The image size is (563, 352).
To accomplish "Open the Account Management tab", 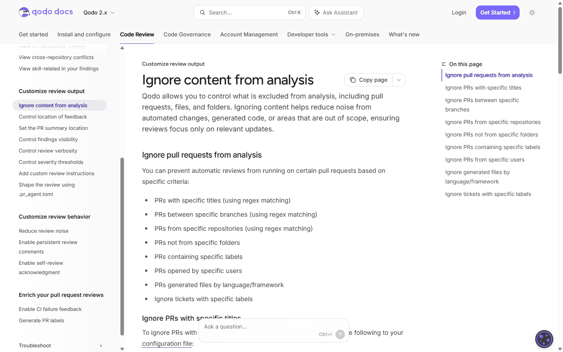I will click(249, 34).
